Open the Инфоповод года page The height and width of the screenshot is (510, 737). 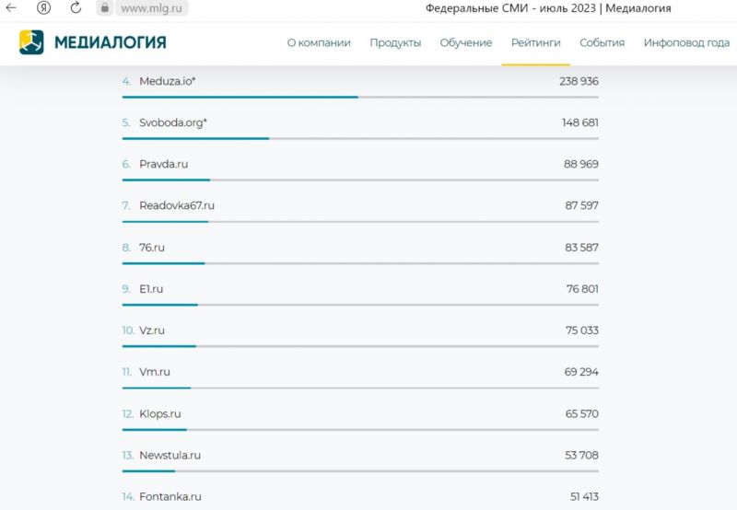click(x=686, y=43)
